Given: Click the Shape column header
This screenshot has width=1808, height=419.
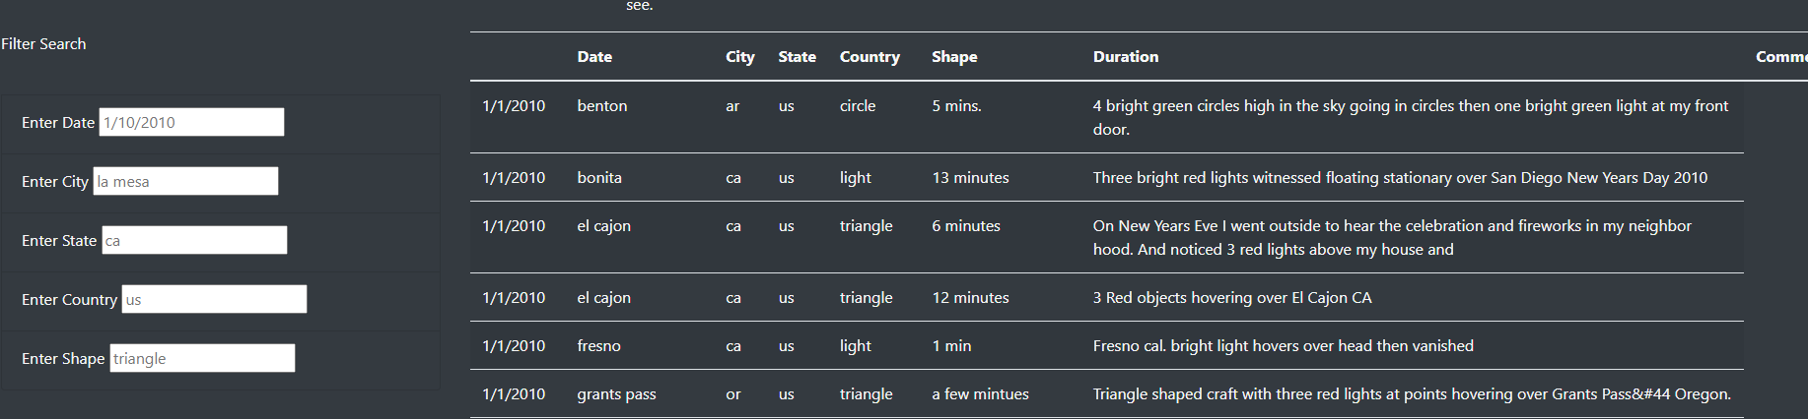Looking at the screenshot, I should tap(954, 57).
